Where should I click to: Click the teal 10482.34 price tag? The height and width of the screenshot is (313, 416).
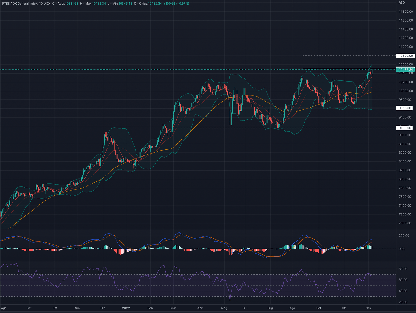405,70
